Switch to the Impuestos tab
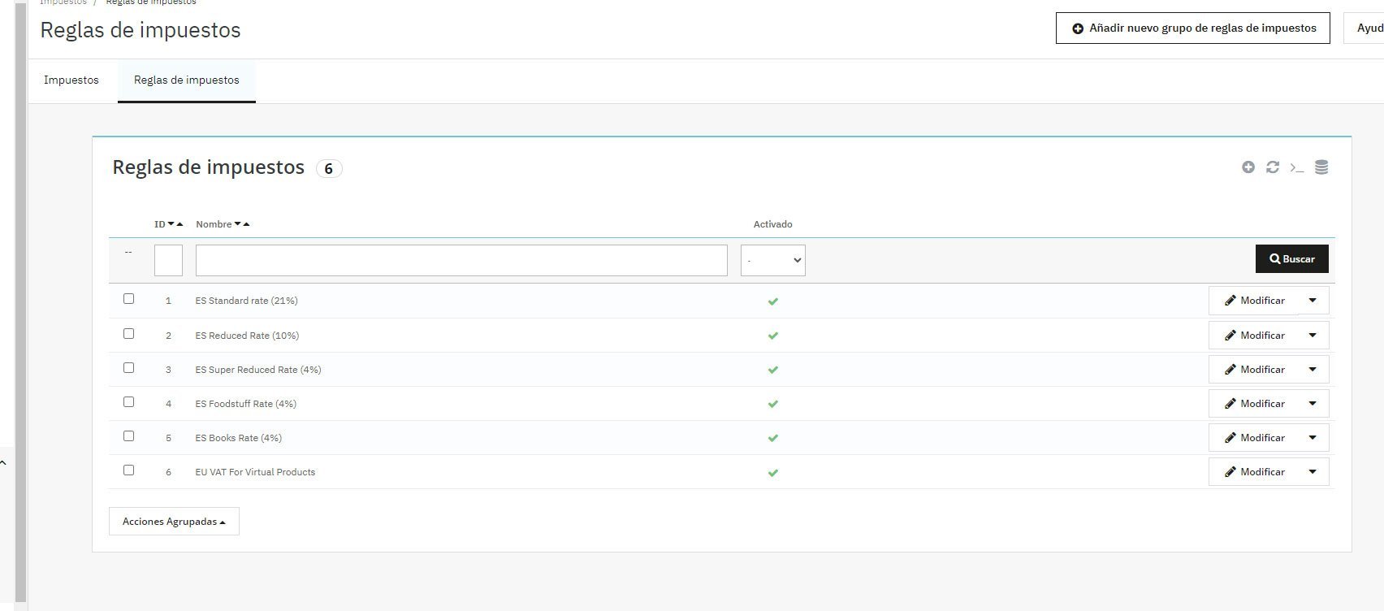The height and width of the screenshot is (611, 1384). coord(71,80)
